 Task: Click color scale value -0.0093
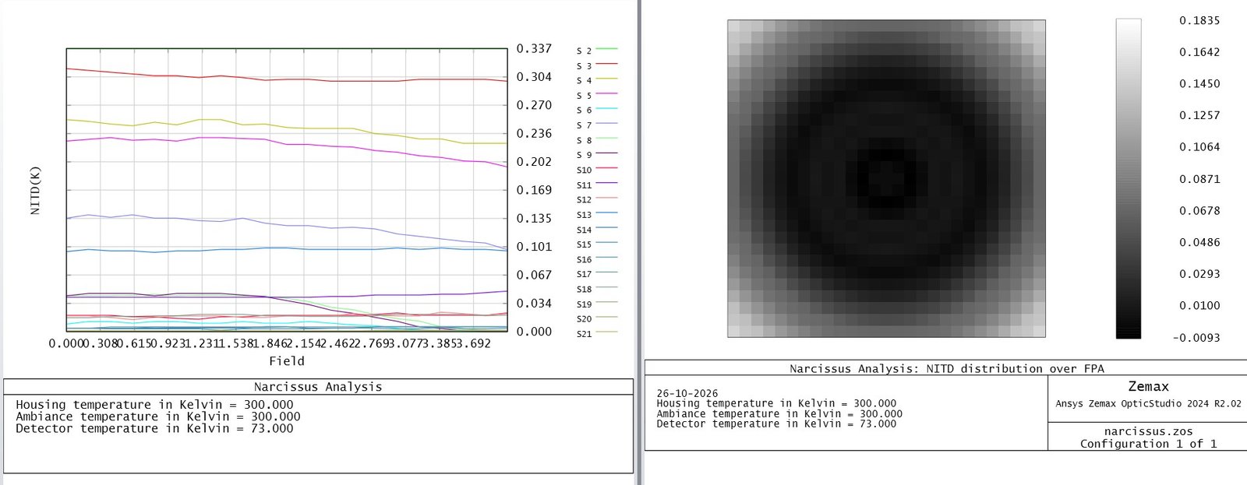[x=1196, y=338]
